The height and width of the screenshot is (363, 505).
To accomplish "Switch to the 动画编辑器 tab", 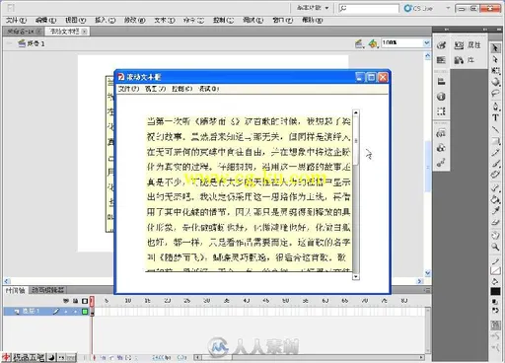I will tap(48, 290).
